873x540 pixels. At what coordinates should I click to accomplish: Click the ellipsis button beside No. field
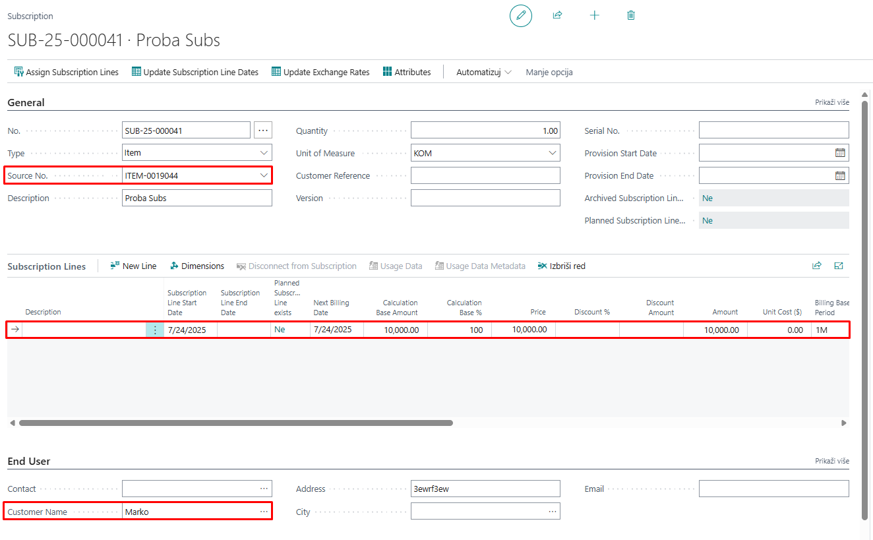pos(263,131)
